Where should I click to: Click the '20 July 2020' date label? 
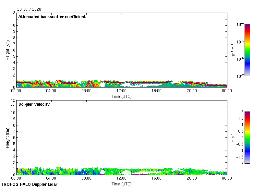click(x=29, y=9)
